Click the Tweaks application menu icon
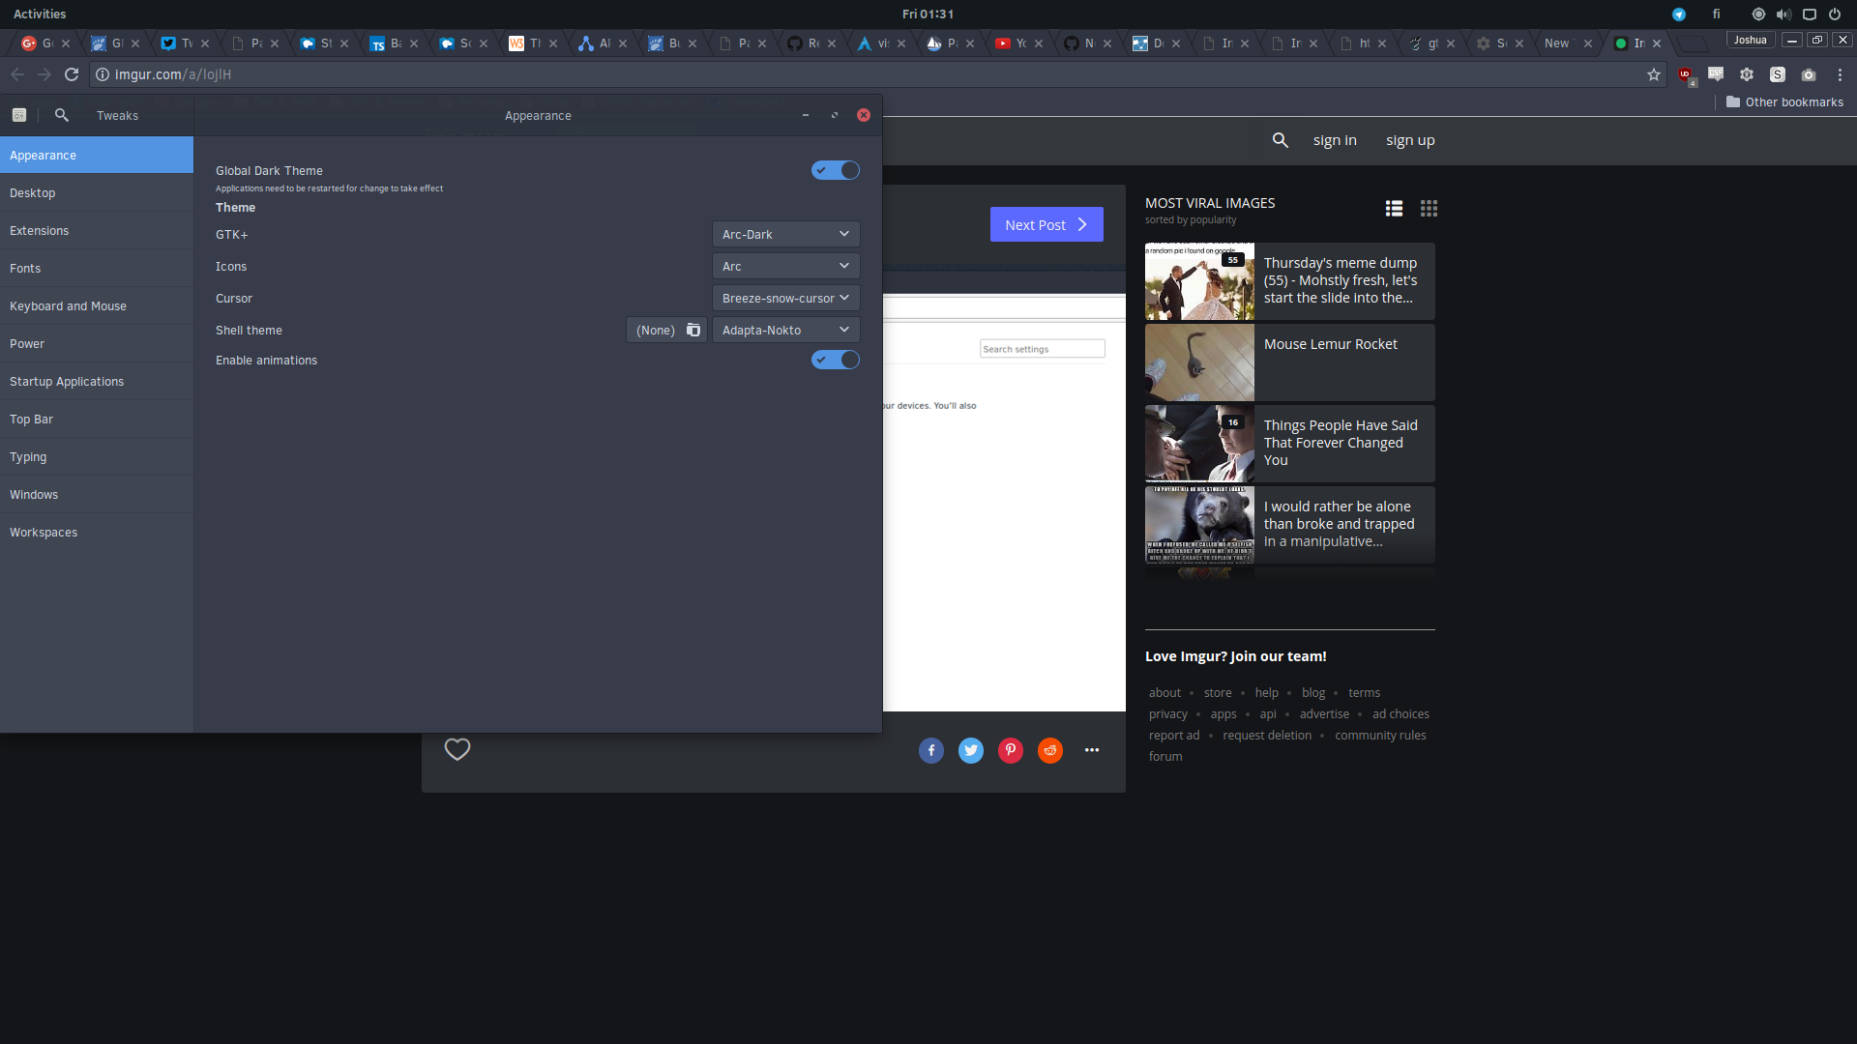The width and height of the screenshot is (1857, 1044). point(18,115)
